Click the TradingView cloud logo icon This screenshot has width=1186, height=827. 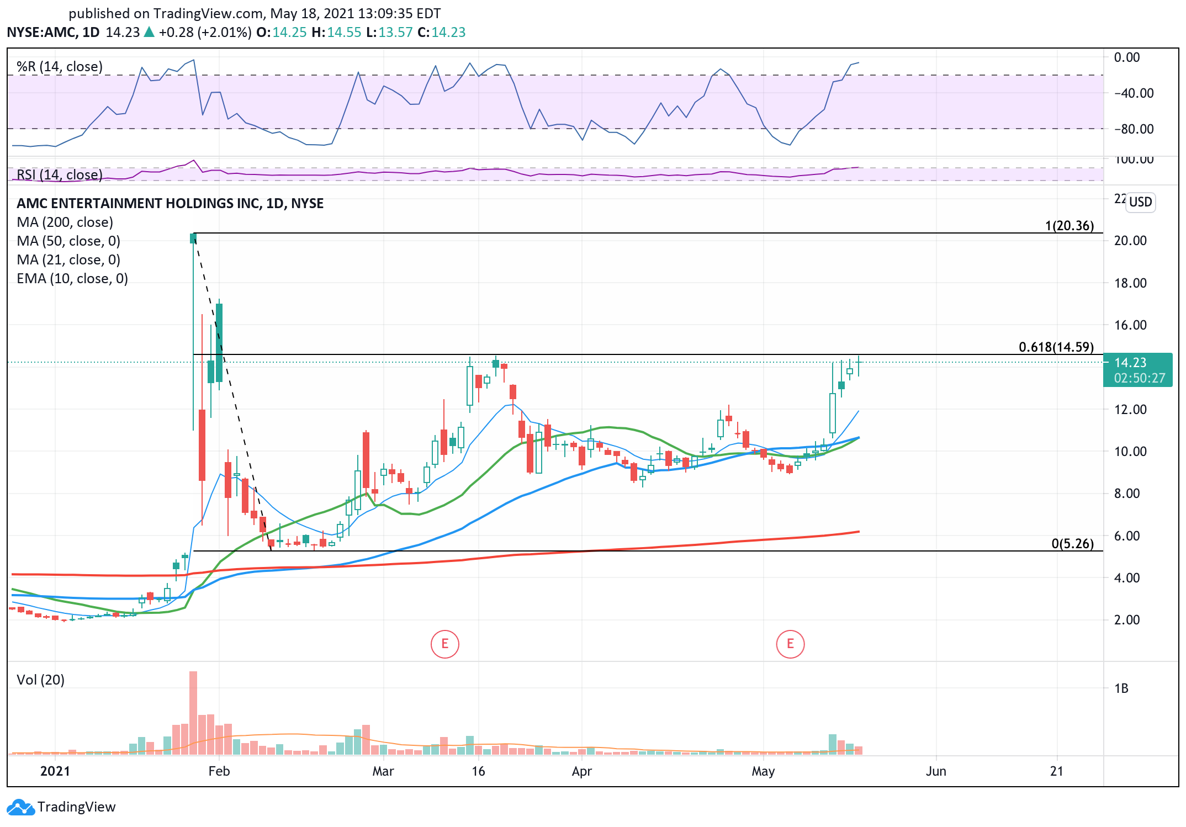click(20, 807)
